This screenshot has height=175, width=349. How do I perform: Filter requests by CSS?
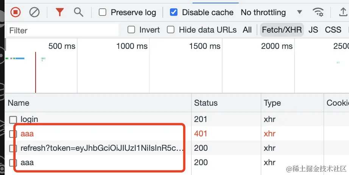pyautogui.click(x=333, y=30)
